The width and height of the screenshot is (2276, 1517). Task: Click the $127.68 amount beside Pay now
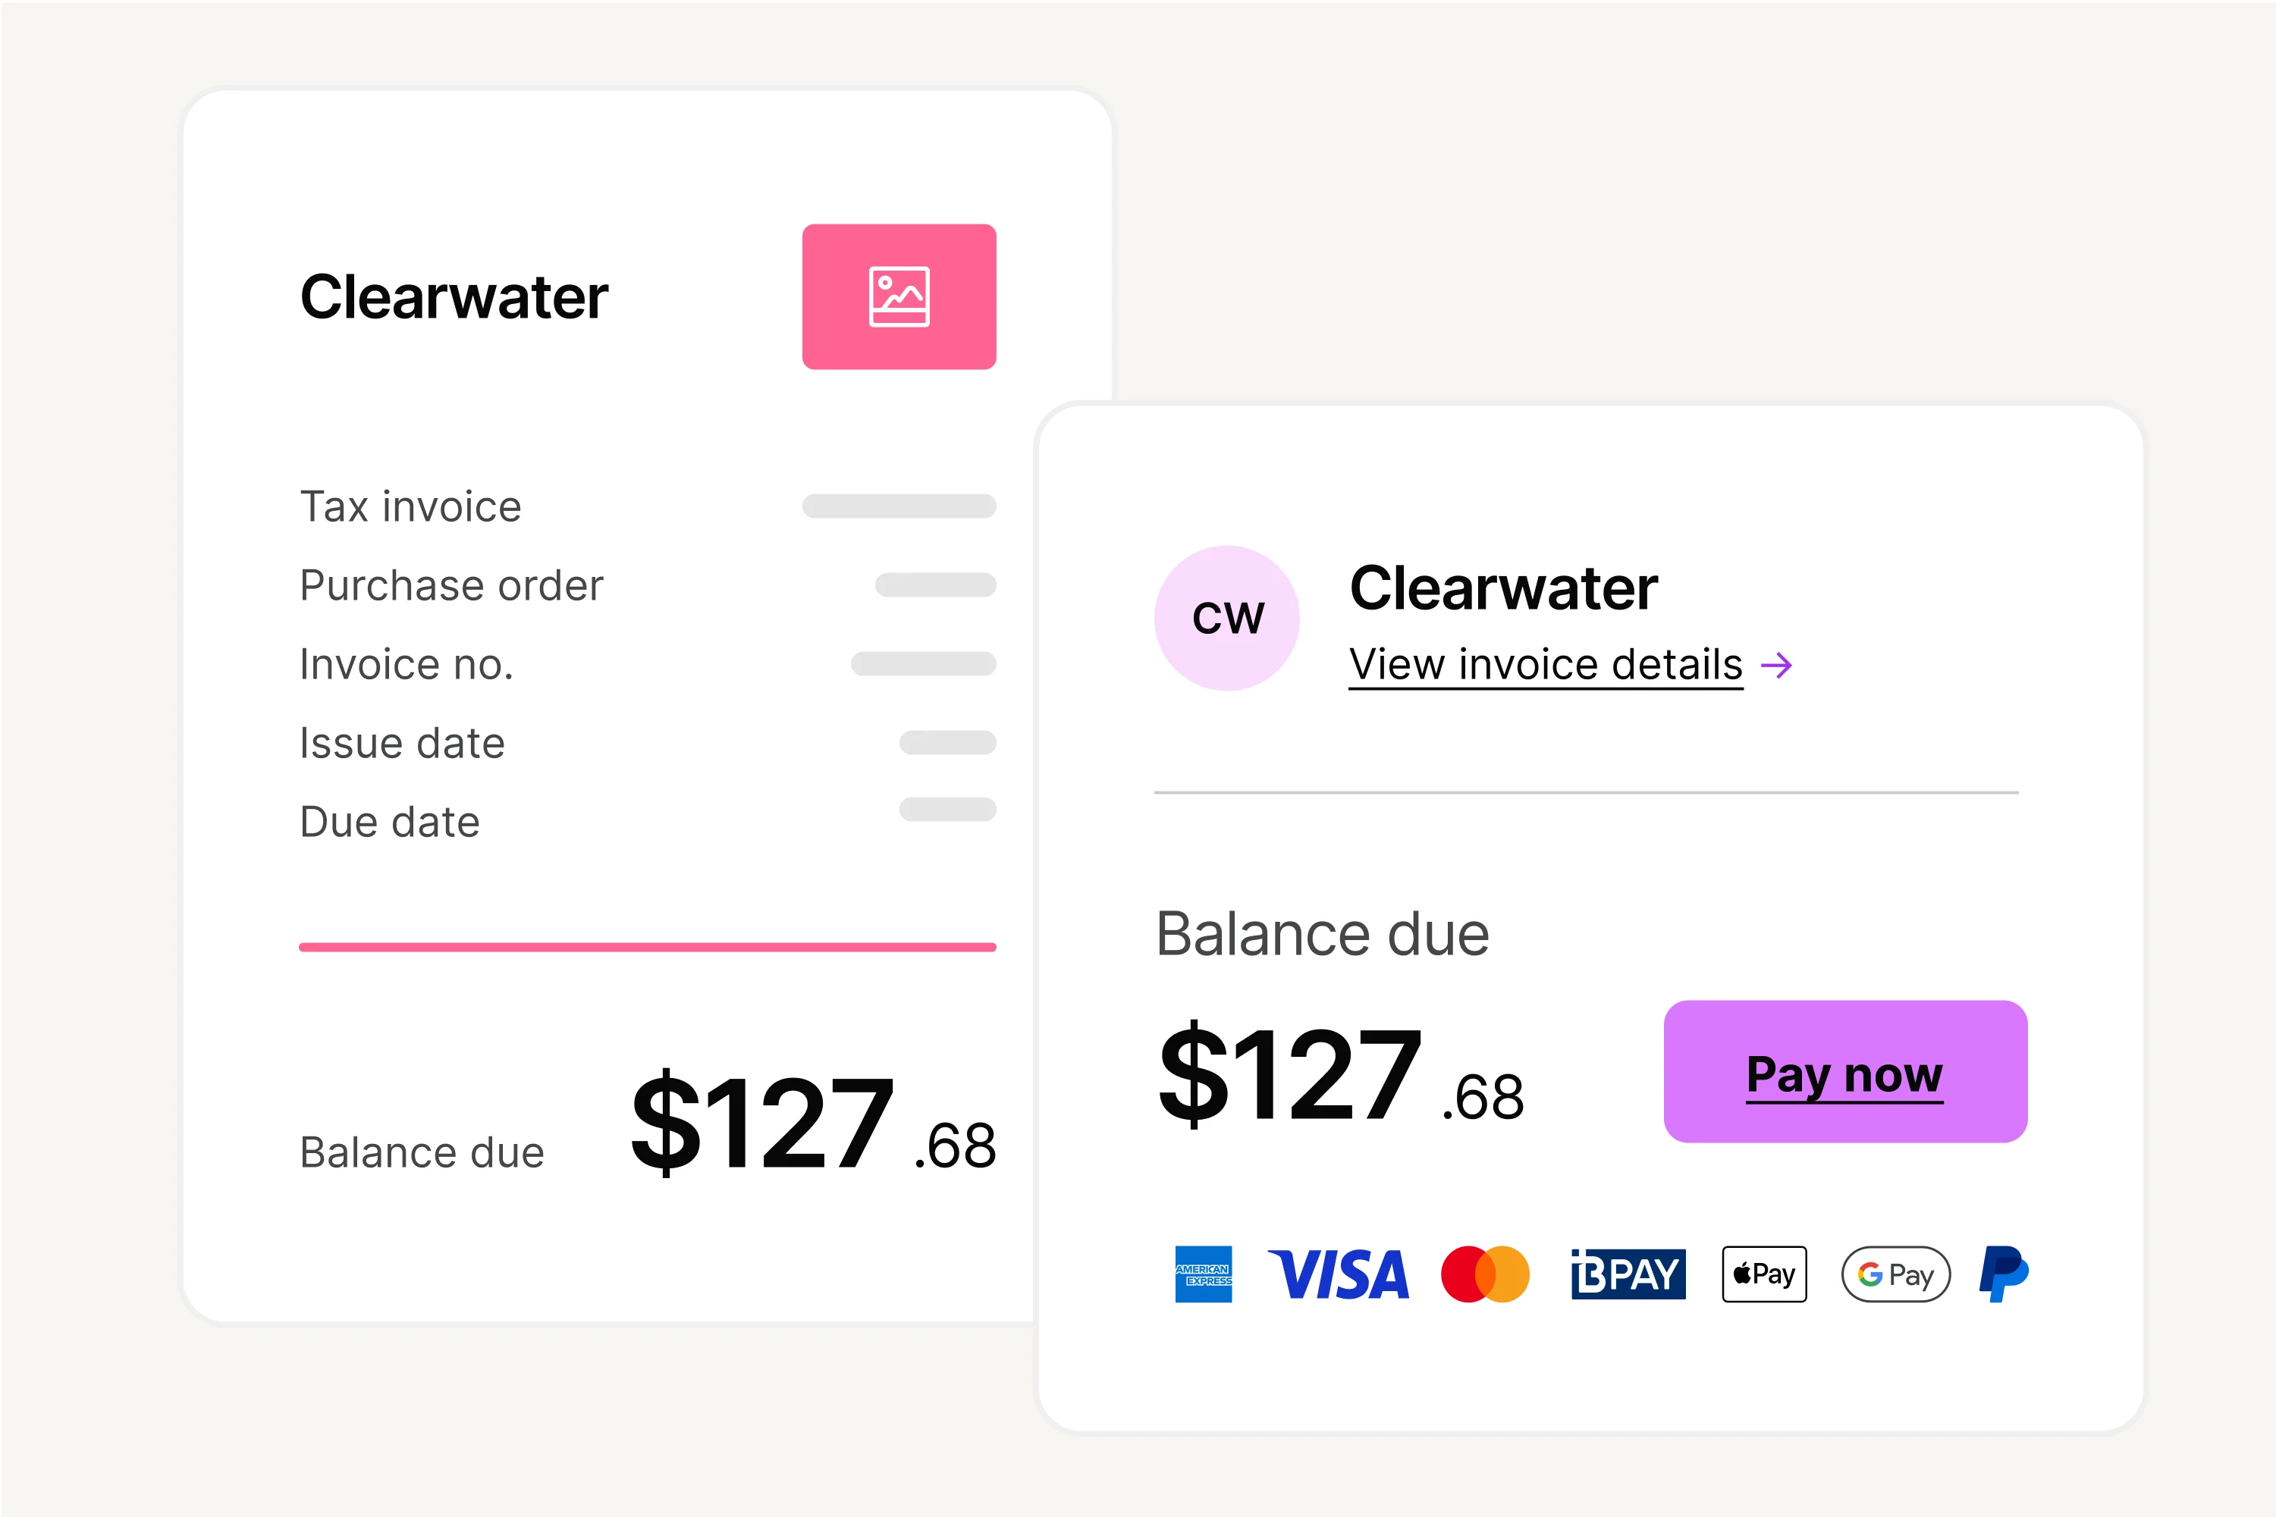(1341, 1076)
